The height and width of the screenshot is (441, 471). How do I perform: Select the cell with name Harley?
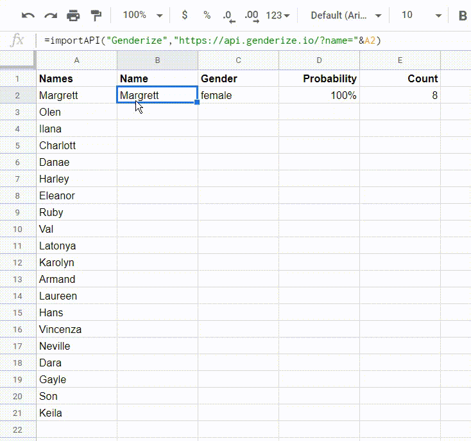76,179
